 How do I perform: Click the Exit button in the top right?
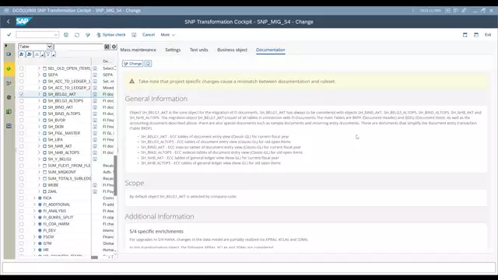488,34
